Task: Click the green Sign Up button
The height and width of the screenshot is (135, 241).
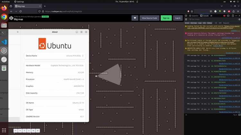Action: pos(166,18)
